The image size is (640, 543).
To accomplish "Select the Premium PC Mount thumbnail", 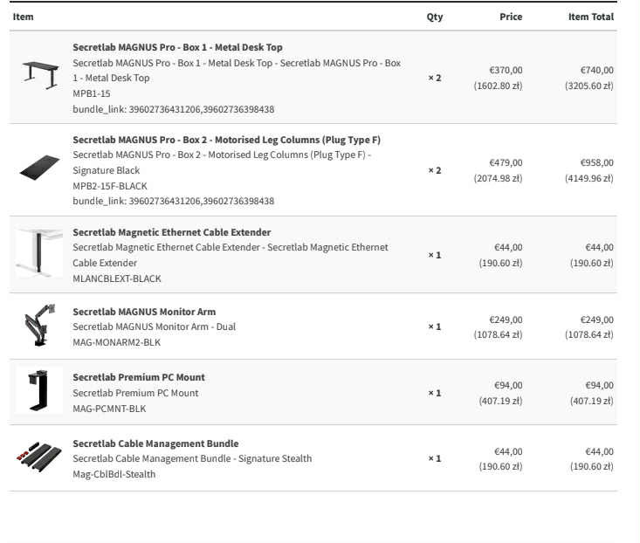I will tap(39, 390).
